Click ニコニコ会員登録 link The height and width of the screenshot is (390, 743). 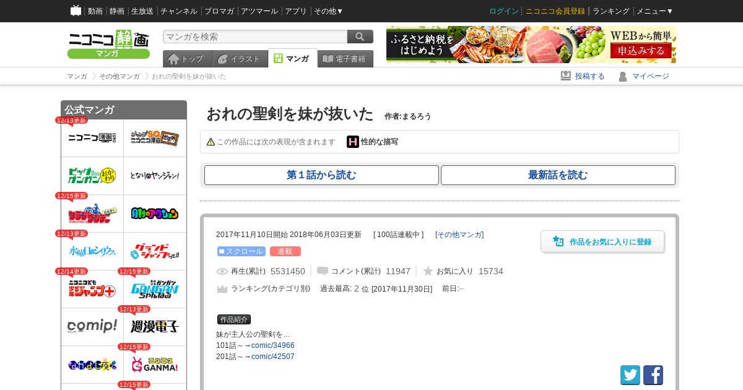click(555, 11)
